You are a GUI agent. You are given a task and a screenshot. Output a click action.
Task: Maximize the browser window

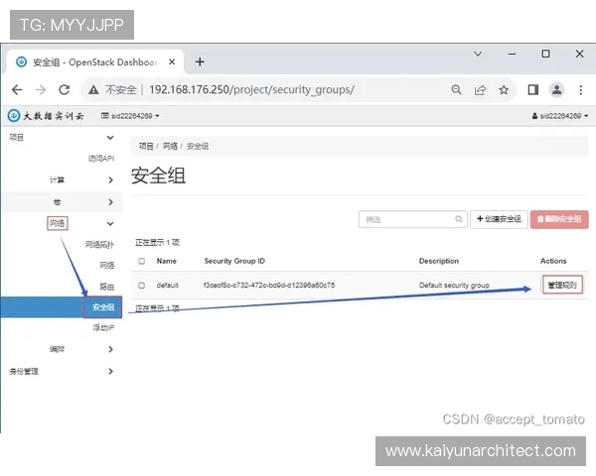pos(545,54)
